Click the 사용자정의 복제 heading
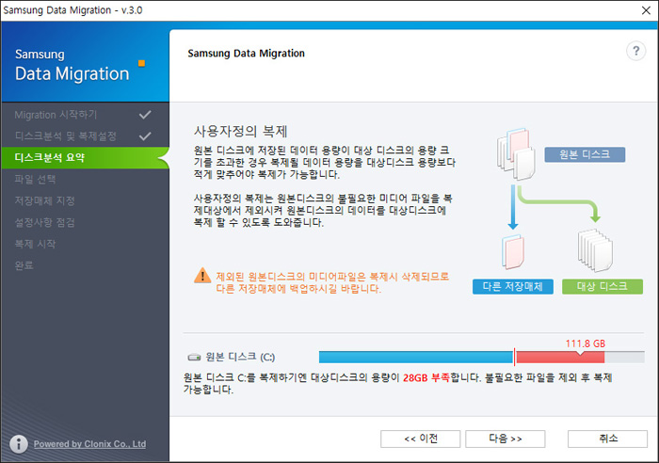Image resolution: width=659 pixels, height=463 pixels. point(240,131)
